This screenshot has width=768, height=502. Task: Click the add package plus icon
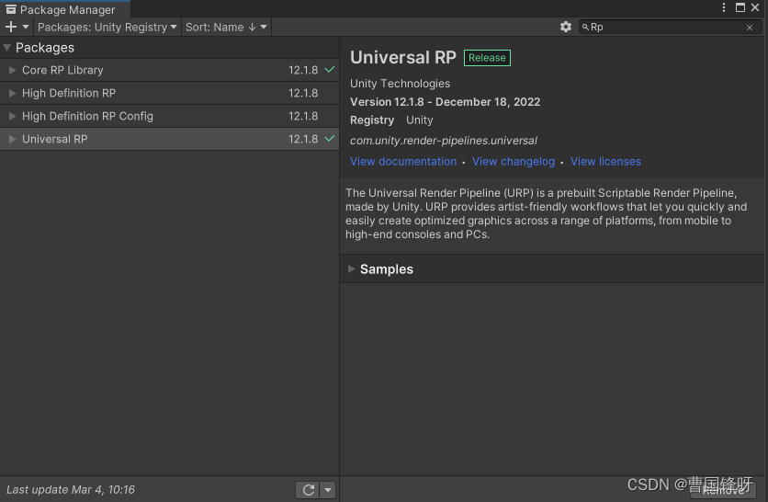click(x=11, y=27)
